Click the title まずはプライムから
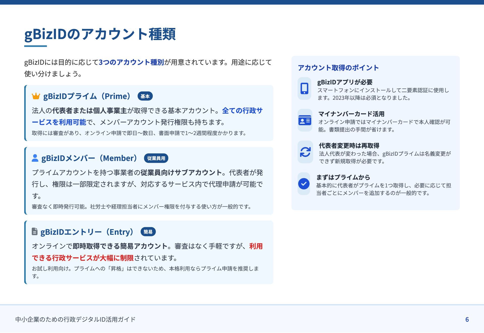484x333 pixels. [343, 177]
